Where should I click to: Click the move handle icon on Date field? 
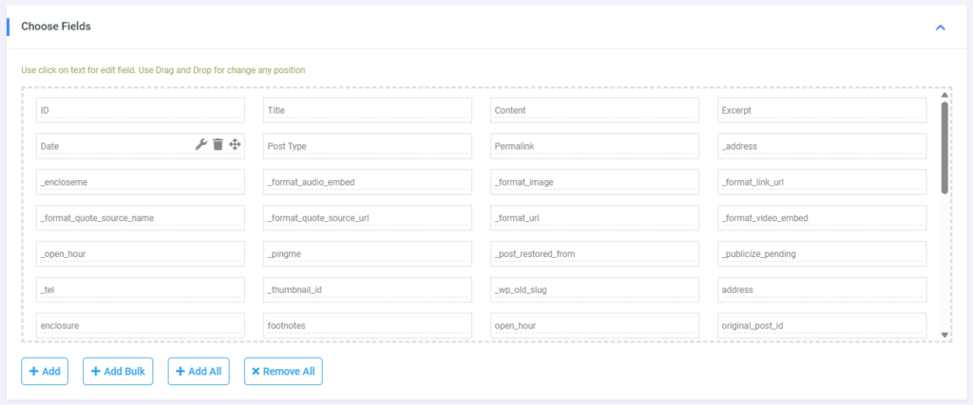tap(235, 145)
